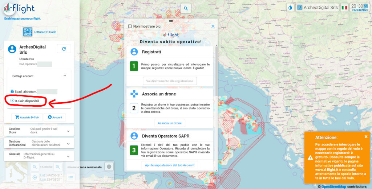Click the drone icon beside Associa un drone
The width and height of the screenshot is (372, 189).
[134, 94]
